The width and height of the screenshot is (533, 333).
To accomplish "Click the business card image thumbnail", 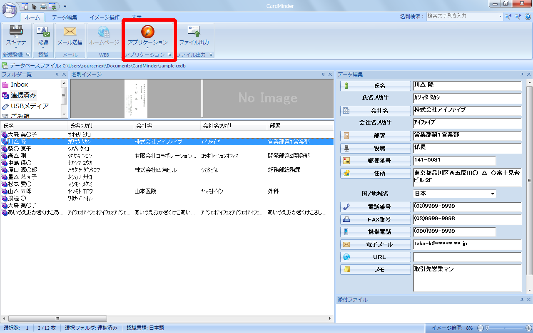I will (x=136, y=99).
